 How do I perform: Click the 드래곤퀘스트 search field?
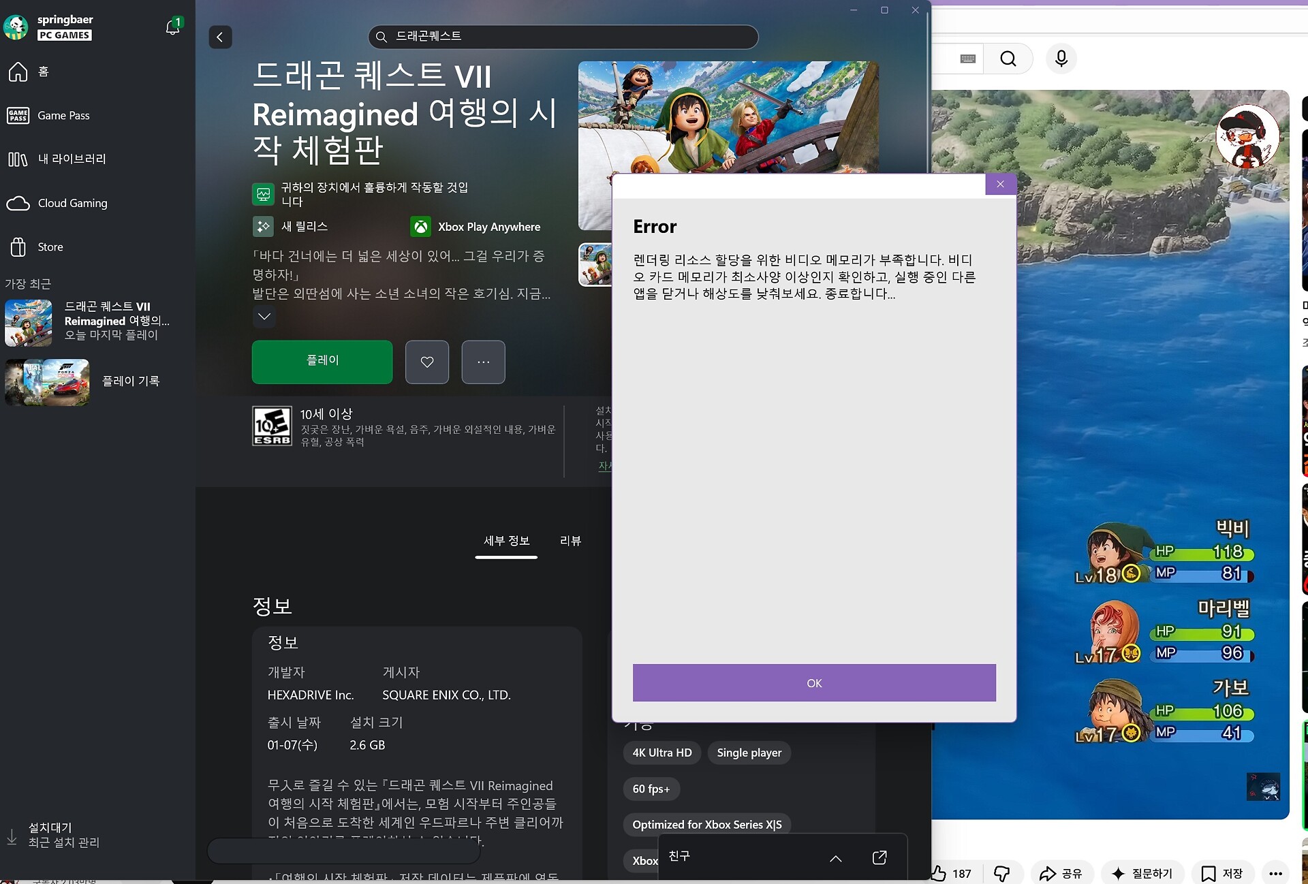tap(563, 37)
